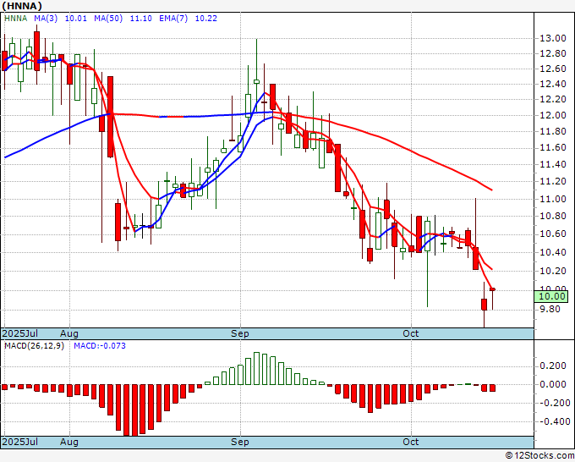Click the MA(3) value 10.01
This screenshot has width=575, height=462.
76,19
